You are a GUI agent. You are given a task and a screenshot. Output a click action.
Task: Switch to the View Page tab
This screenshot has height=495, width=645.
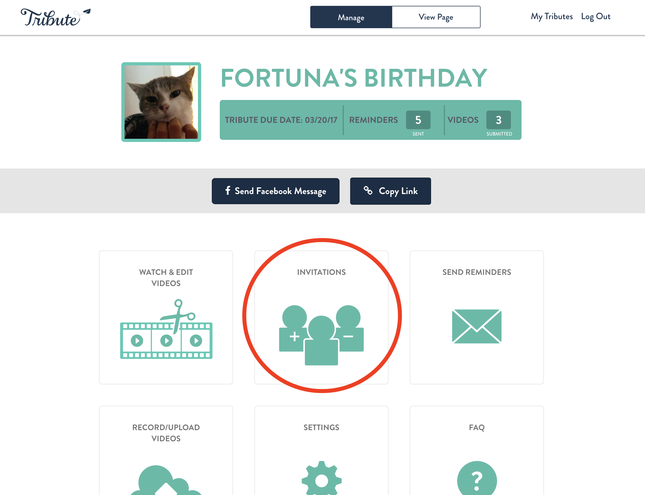(x=436, y=17)
